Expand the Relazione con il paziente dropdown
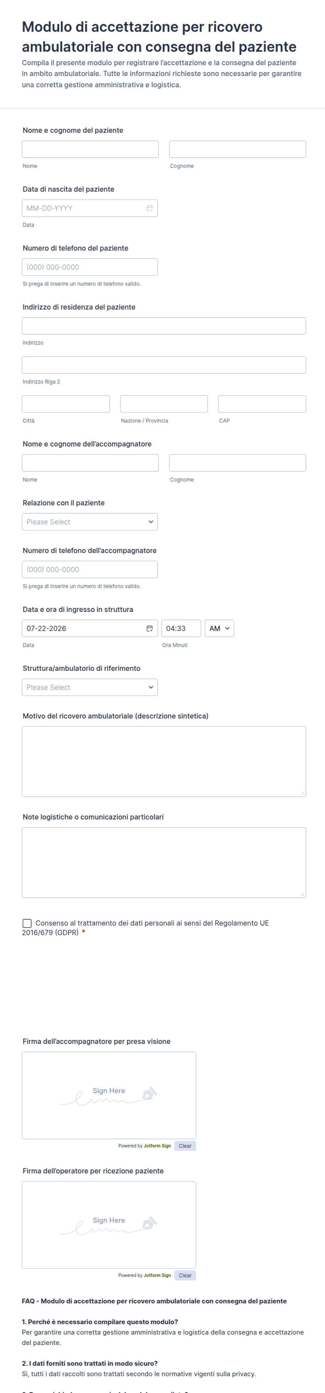The width and height of the screenshot is (325, 1393). pos(90,522)
